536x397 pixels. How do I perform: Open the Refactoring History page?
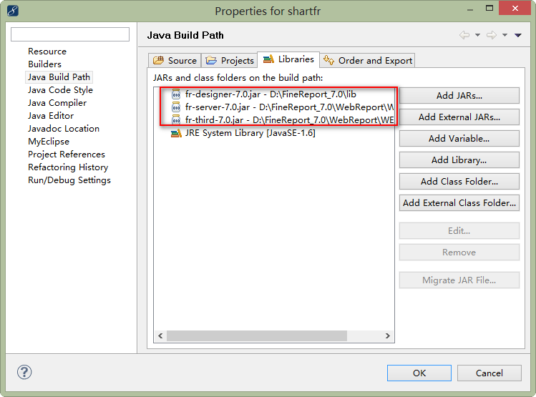pyautogui.click(x=68, y=167)
